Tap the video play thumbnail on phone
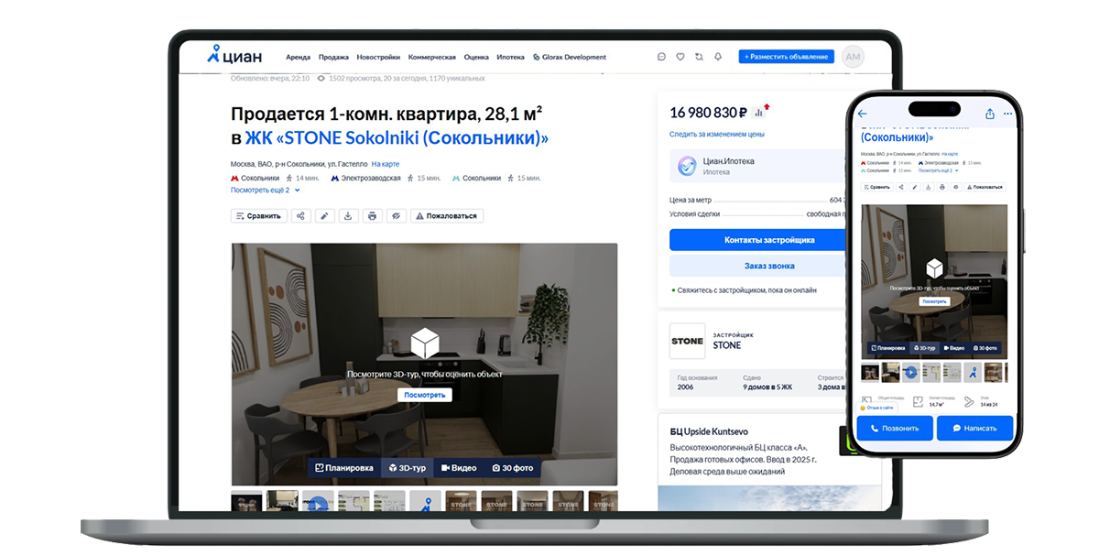Screen dimensions: 1099x556 pyautogui.click(x=911, y=373)
